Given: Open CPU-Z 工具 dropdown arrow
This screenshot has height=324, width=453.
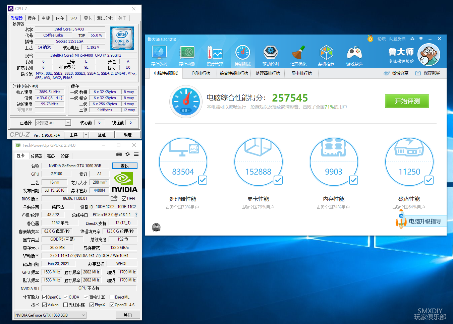Looking at the screenshot, I should pos(86,135).
